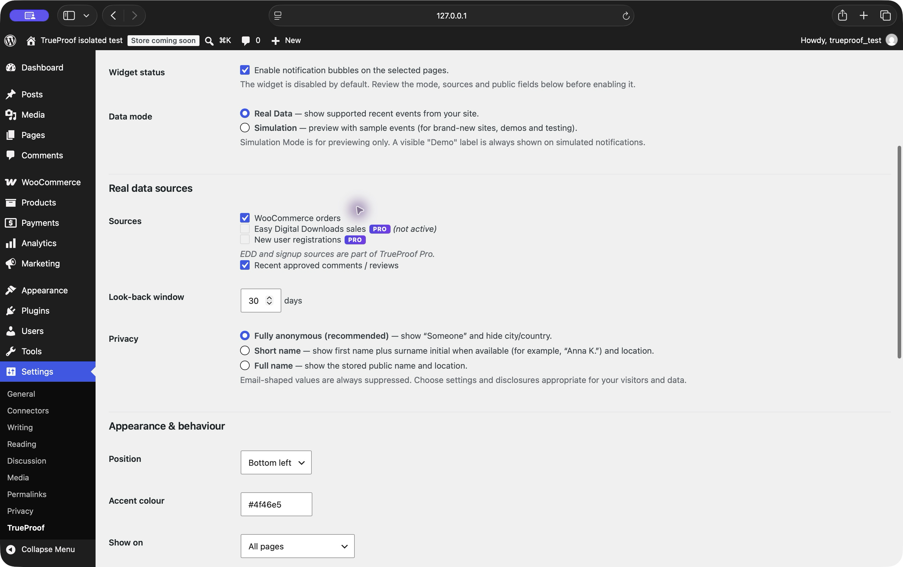Click the plus New icon in admin bar
Viewport: 903px width, 567px height.
point(276,41)
